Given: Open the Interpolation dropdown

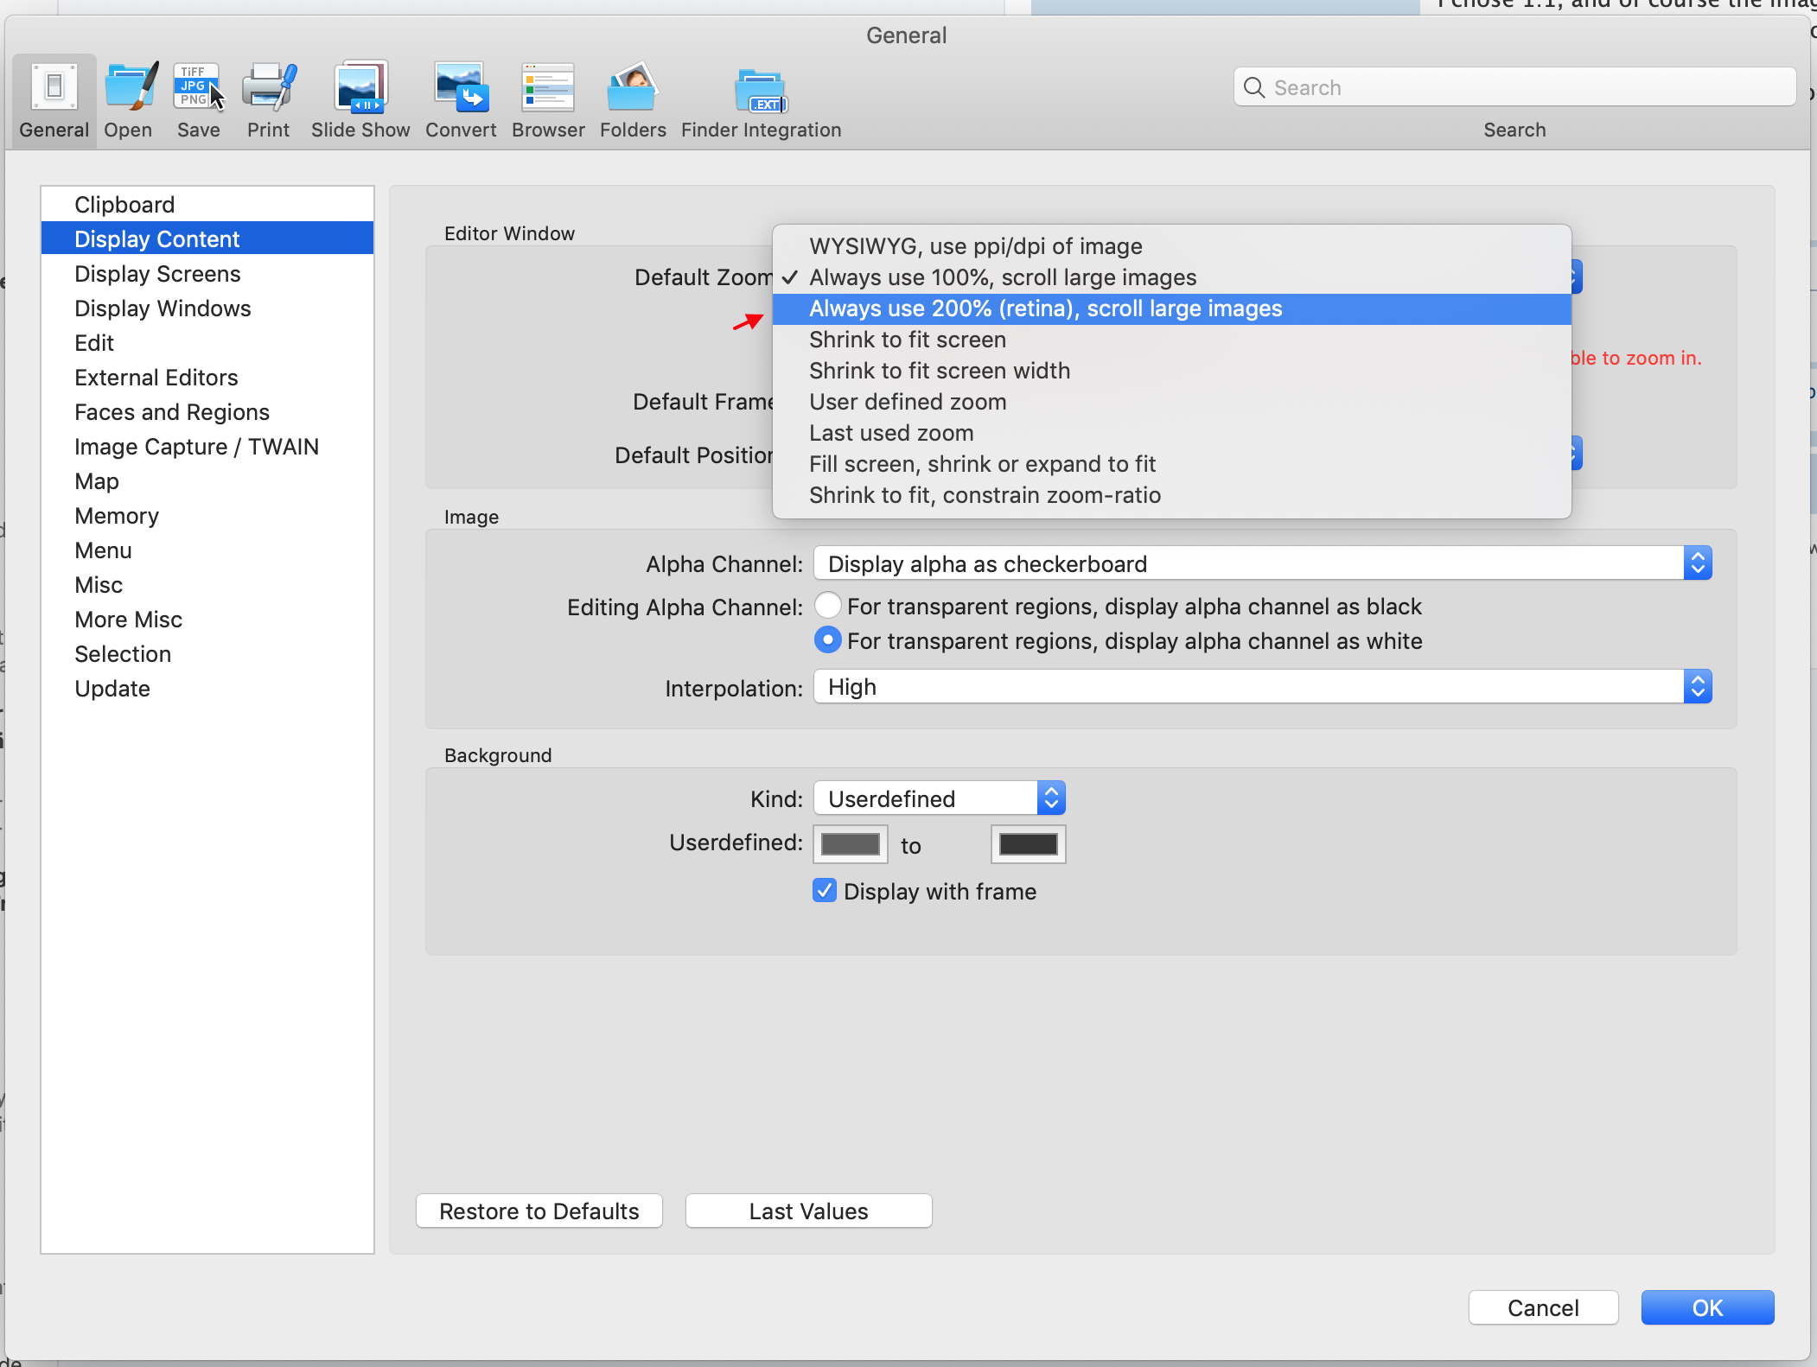Looking at the screenshot, I should coord(1263,687).
